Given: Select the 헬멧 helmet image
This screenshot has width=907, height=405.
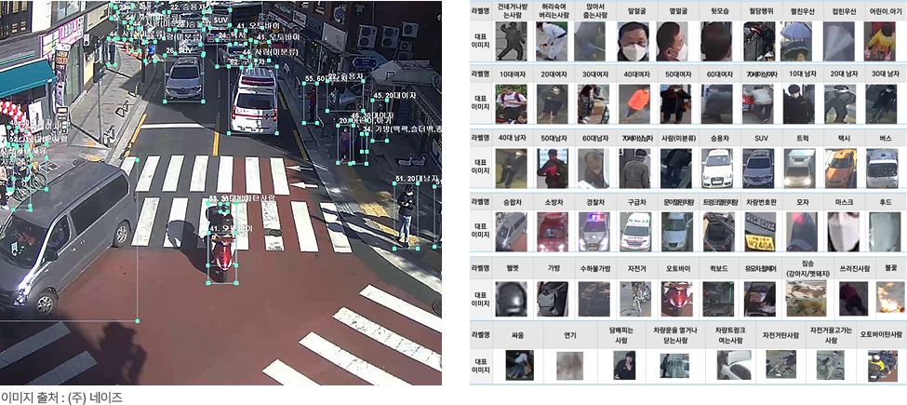Looking at the screenshot, I should (512, 300).
